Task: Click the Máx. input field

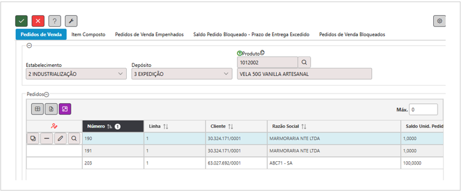Action: (x=423, y=110)
